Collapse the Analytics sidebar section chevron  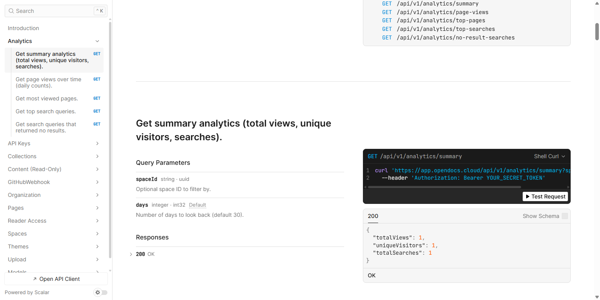click(97, 41)
